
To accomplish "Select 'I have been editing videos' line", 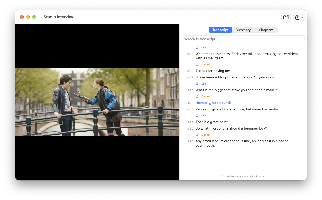I will click(x=235, y=77).
